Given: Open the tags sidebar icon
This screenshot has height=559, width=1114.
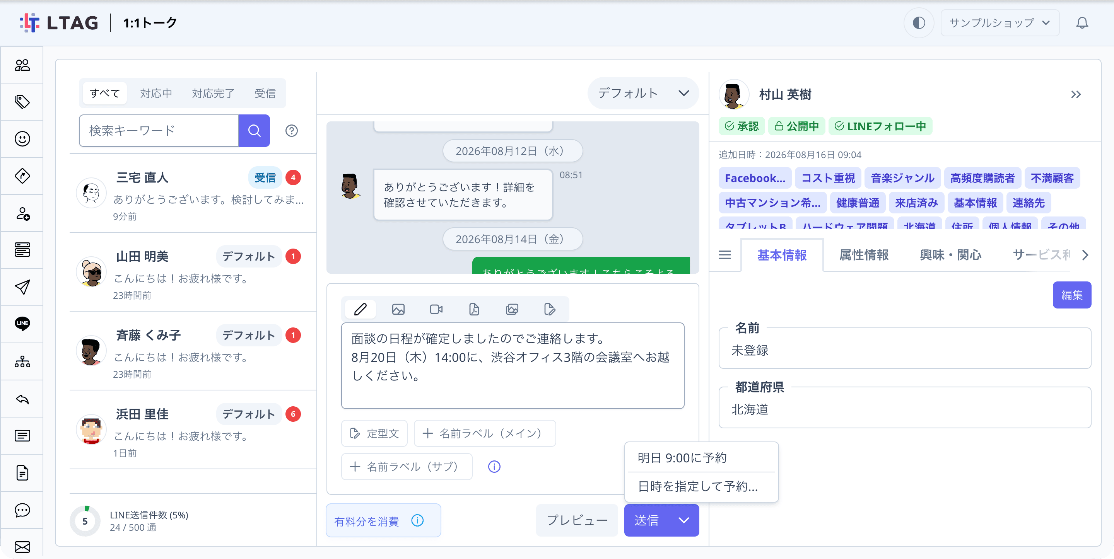Looking at the screenshot, I should click(x=22, y=102).
